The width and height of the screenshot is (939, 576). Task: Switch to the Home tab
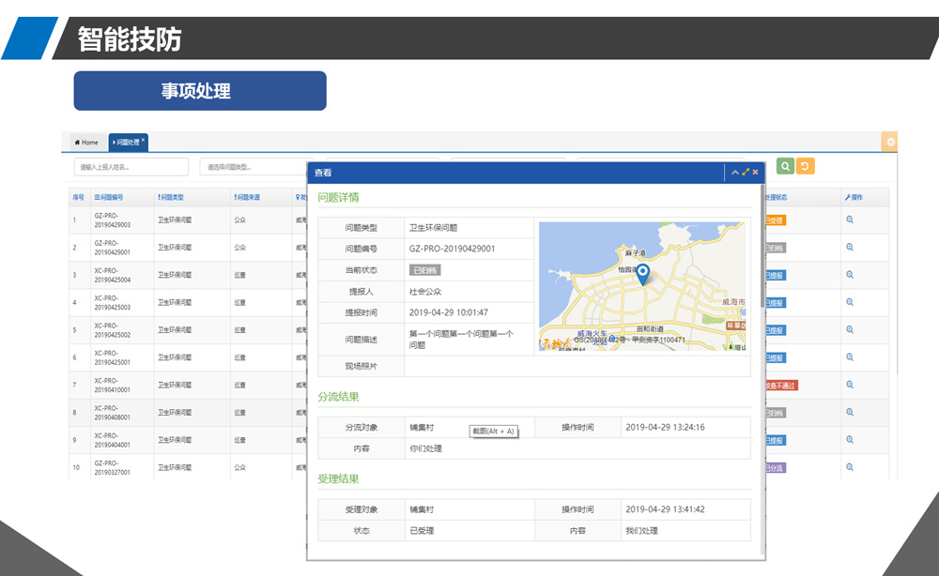86,143
